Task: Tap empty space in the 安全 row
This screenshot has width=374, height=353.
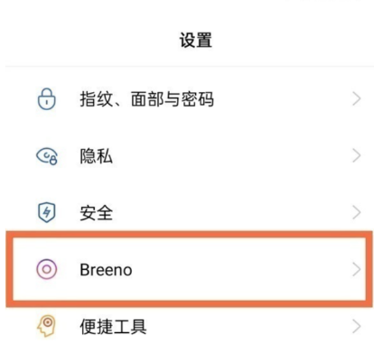Action: [232, 212]
